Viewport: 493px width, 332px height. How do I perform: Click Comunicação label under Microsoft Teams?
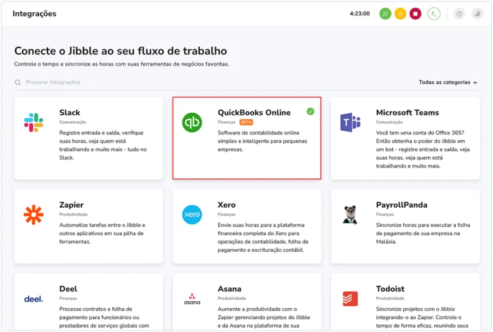(x=389, y=122)
